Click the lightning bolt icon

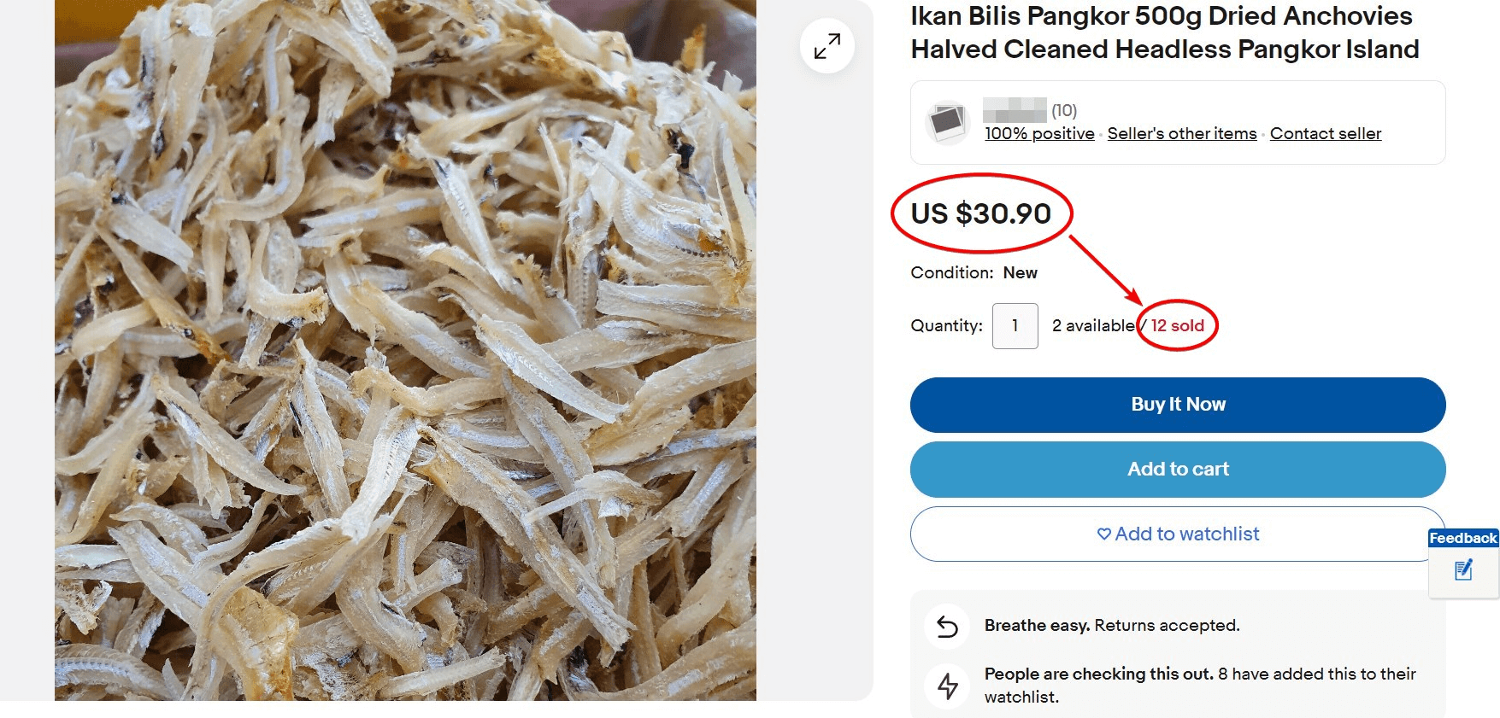(947, 686)
